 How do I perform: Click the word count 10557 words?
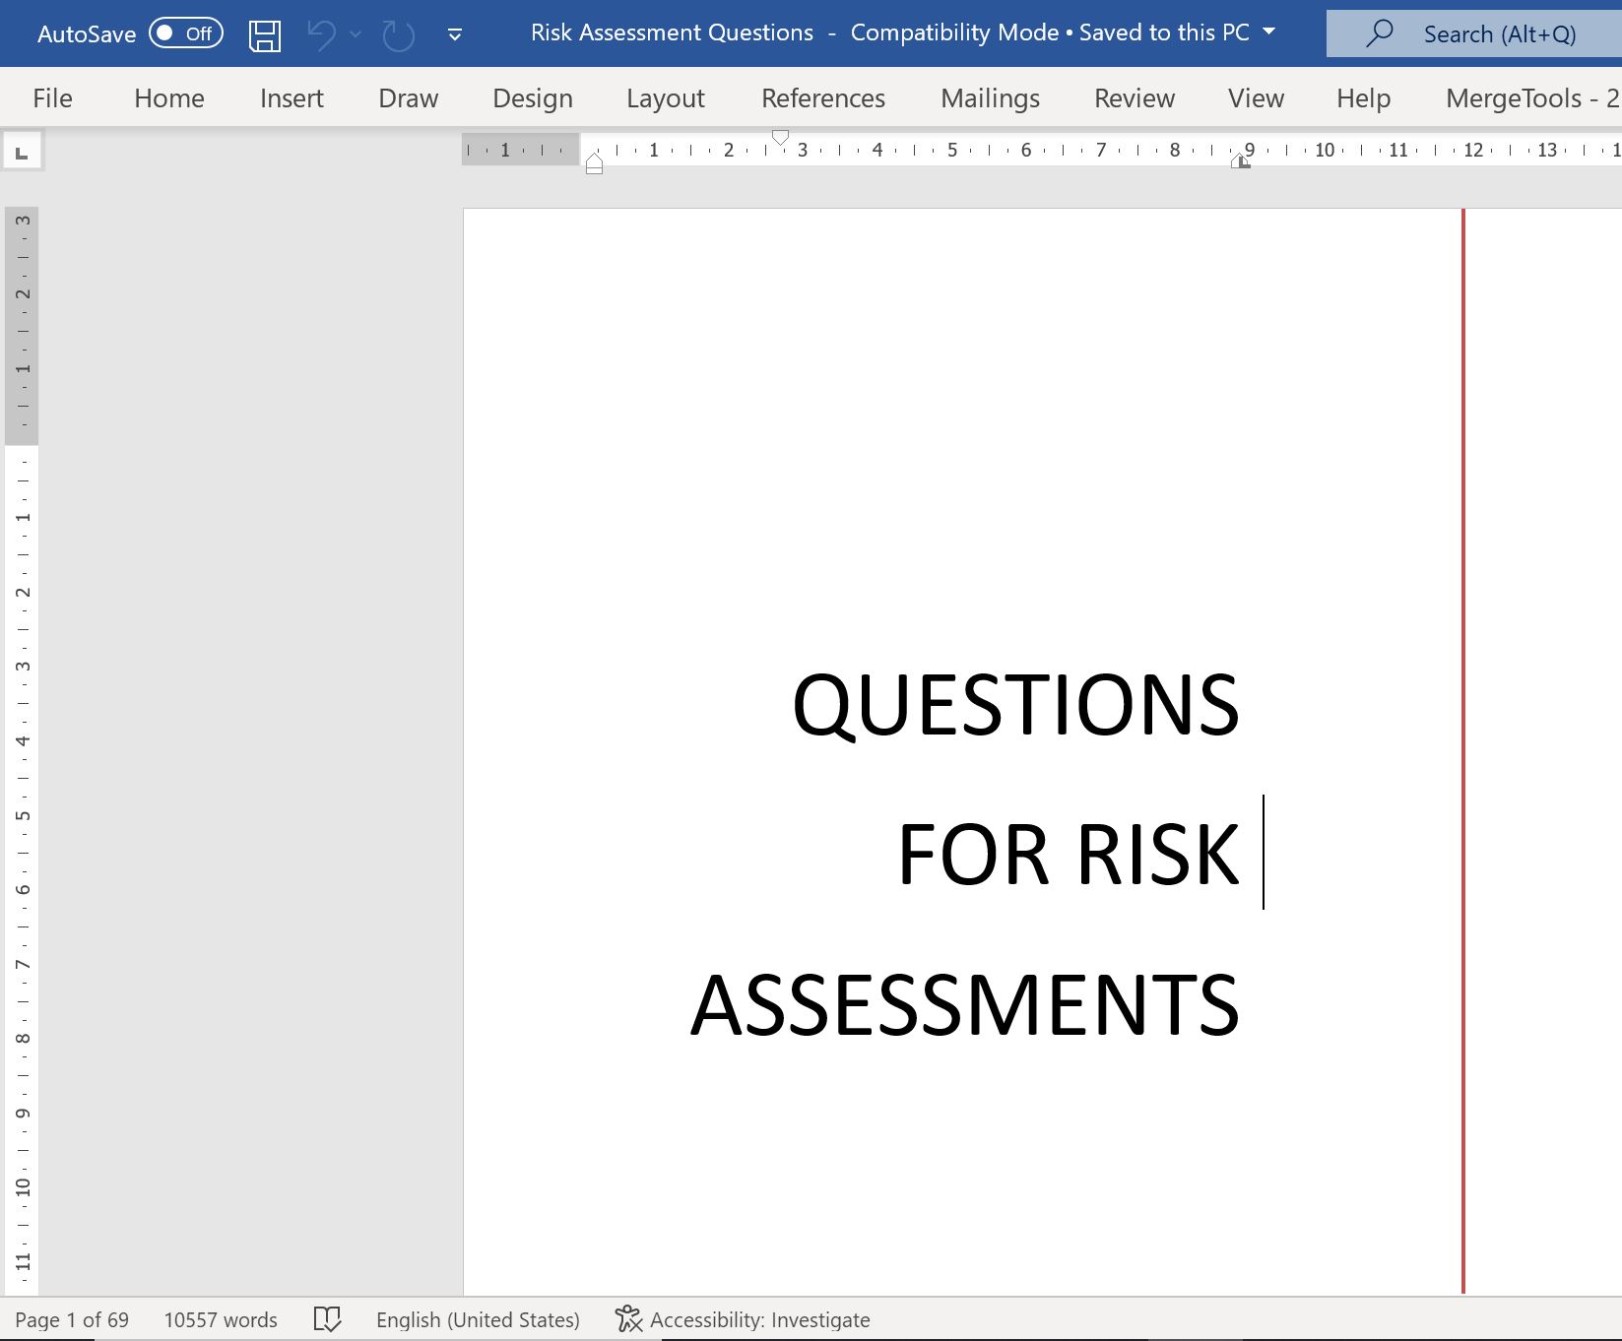tap(221, 1319)
